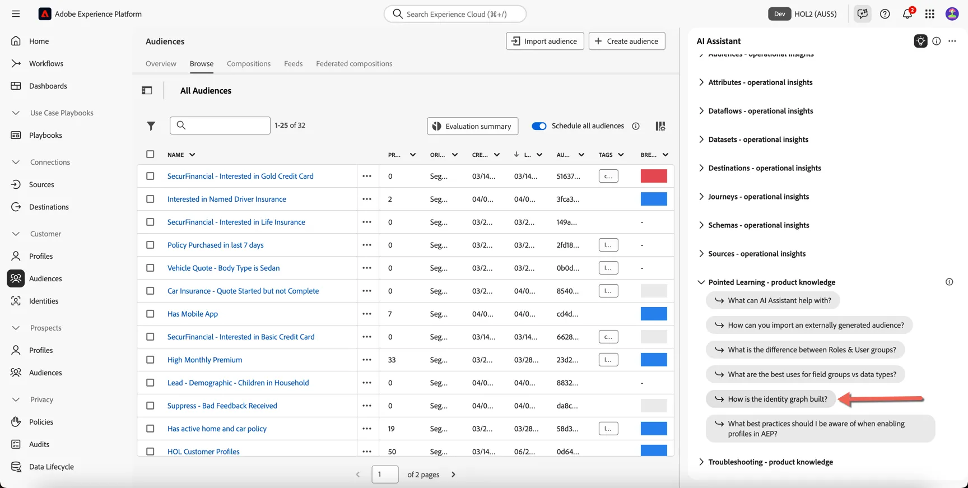Open the notifications bell

click(908, 14)
